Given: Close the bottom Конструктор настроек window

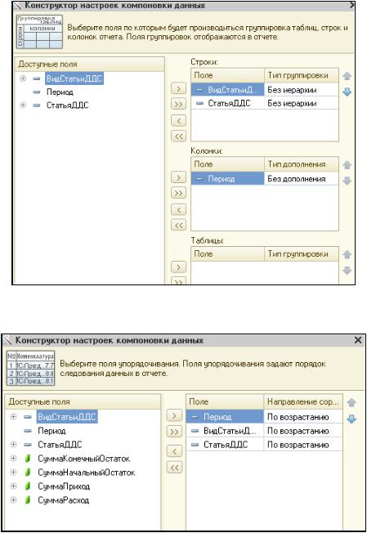Looking at the screenshot, I should tap(358, 340).
